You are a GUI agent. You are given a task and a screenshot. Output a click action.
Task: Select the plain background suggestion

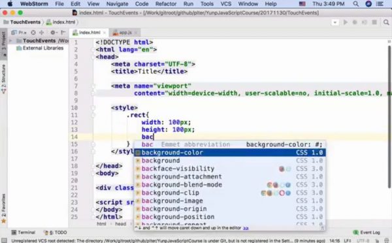click(x=230, y=161)
